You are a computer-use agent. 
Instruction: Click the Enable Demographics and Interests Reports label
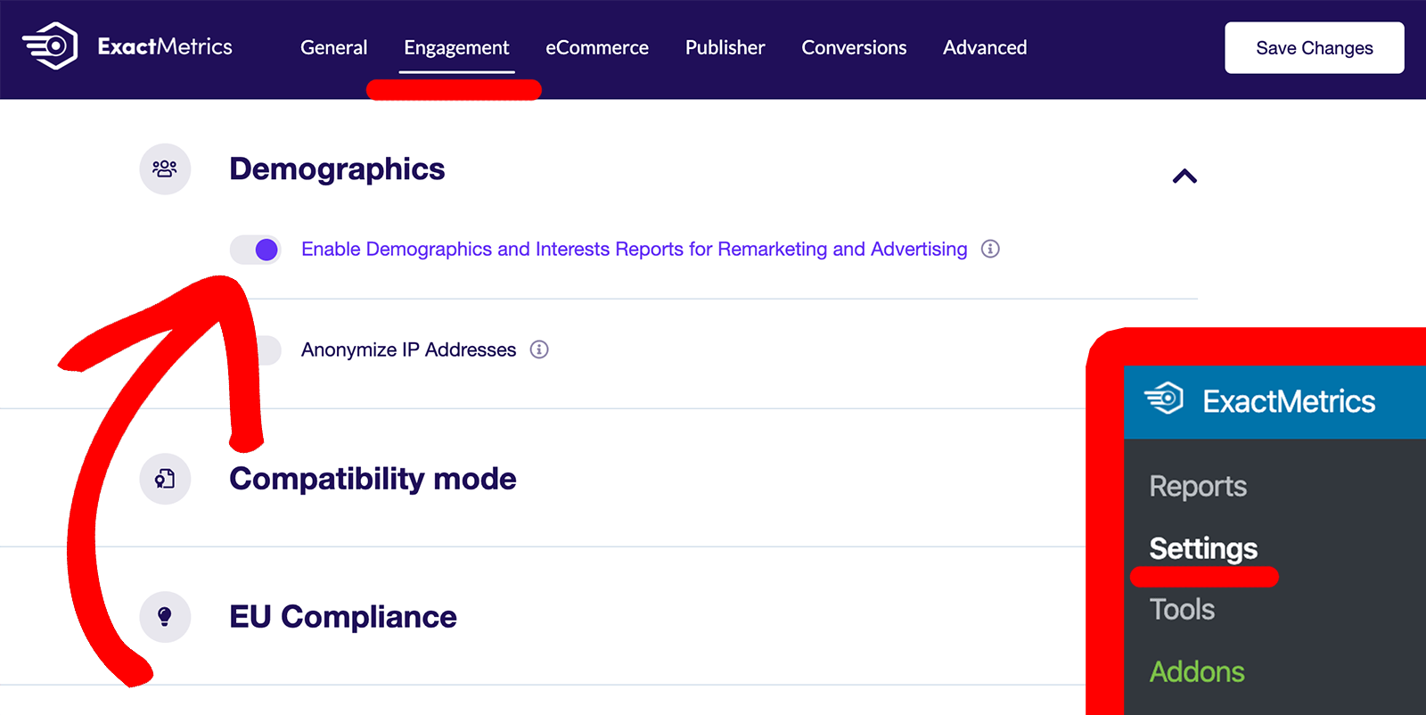pyautogui.click(x=634, y=250)
